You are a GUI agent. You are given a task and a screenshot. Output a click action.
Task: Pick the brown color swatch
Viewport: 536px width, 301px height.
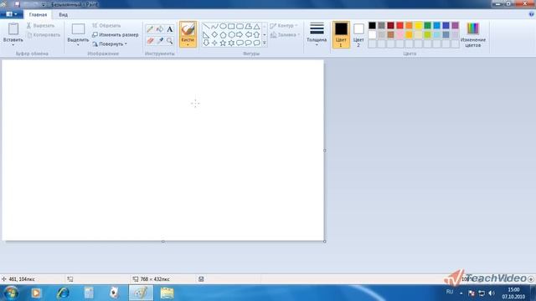click(390, 34)
